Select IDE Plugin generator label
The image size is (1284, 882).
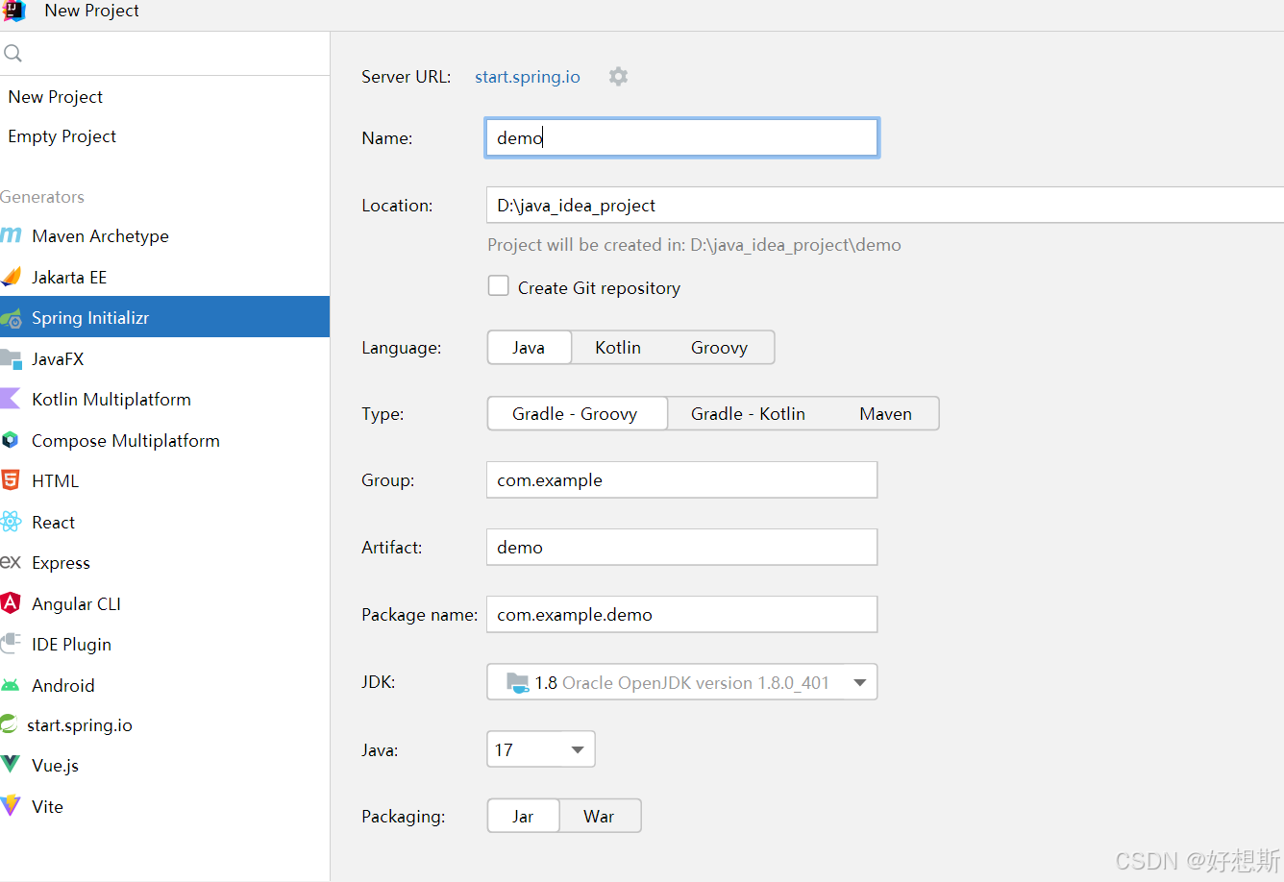pyautogui.click(x=71, y=645)
